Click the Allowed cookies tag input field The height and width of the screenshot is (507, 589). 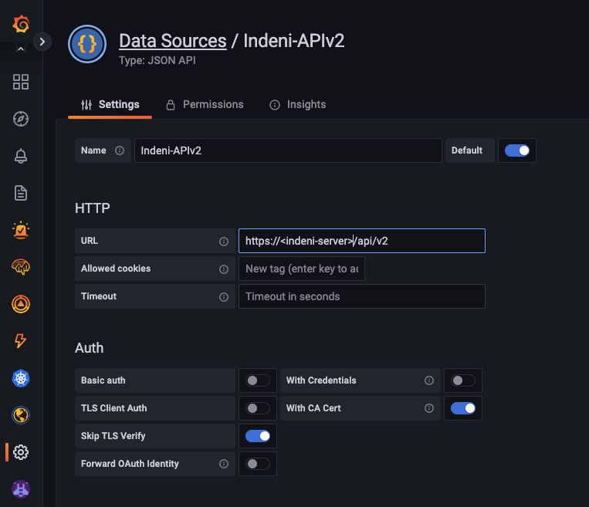pos(301,269)
